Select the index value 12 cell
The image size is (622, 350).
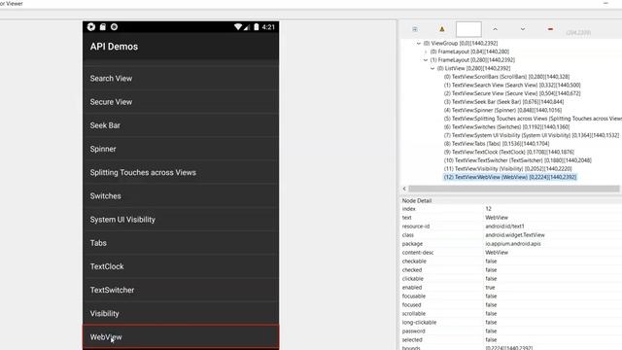[x=488, y=209]
